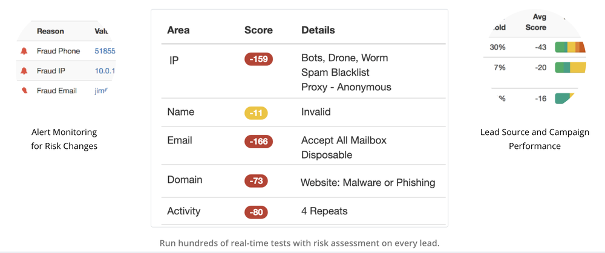The width and height of the screenshot is (605, 253).
Task: Select the Details column header
Action: (x=318, y=30)
